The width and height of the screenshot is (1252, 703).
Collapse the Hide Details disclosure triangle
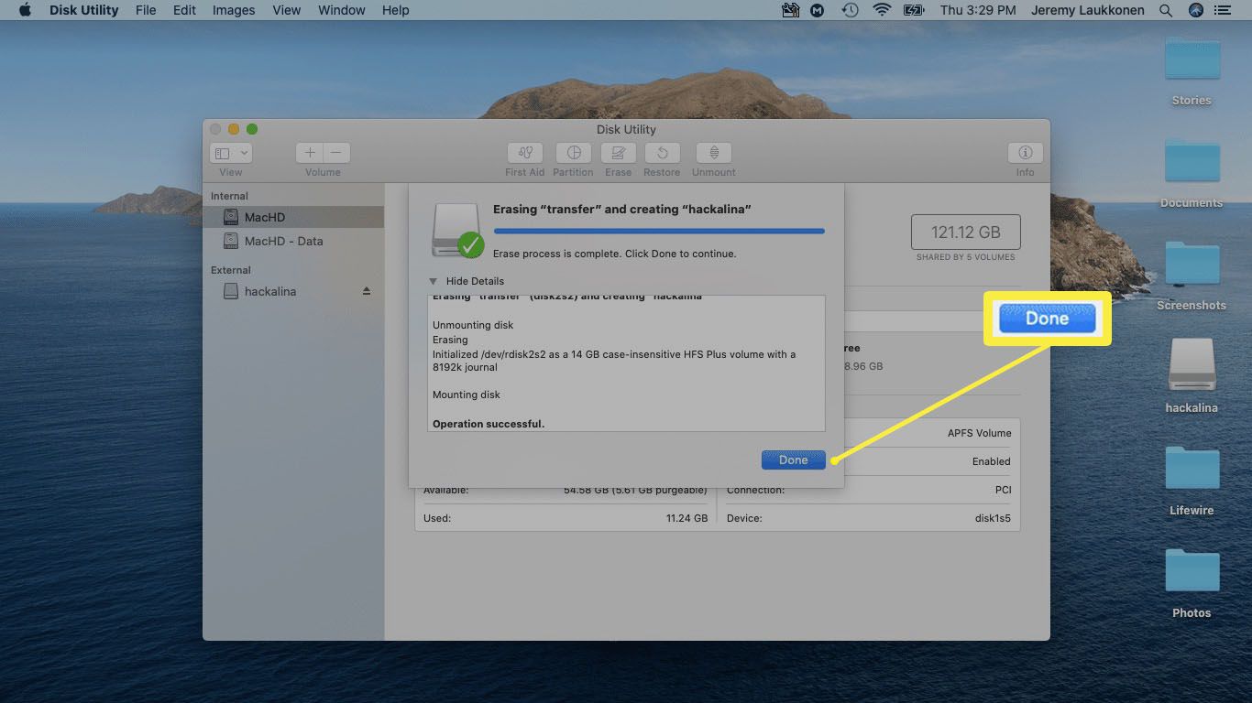click(x=434, y=281)
